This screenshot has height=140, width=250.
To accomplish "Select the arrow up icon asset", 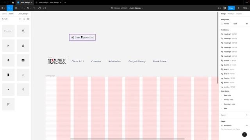I will [x=23, y=89].
